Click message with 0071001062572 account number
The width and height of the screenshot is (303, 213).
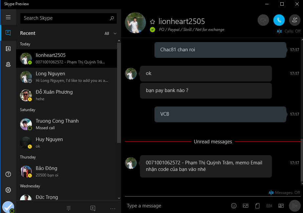coord(206,166)
